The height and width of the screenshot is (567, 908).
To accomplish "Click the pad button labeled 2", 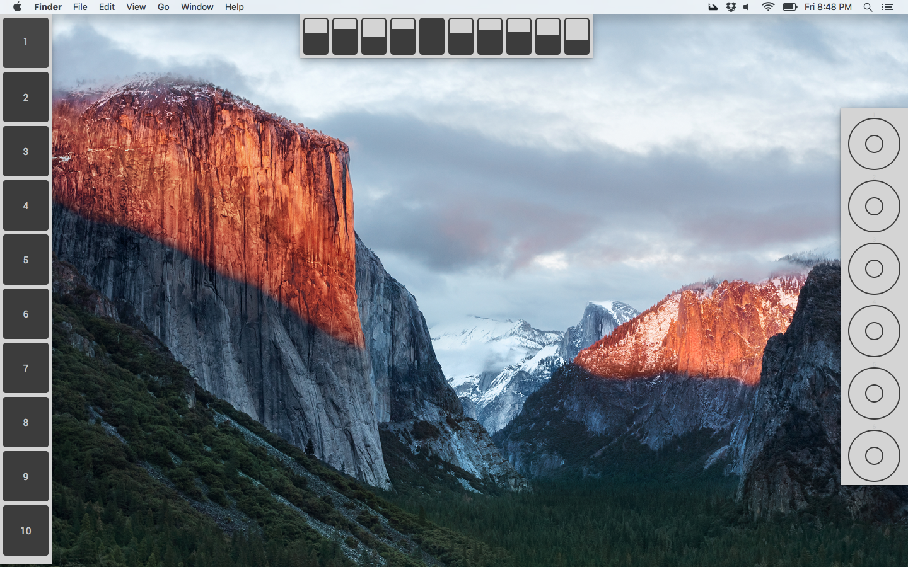I will 26,97.
